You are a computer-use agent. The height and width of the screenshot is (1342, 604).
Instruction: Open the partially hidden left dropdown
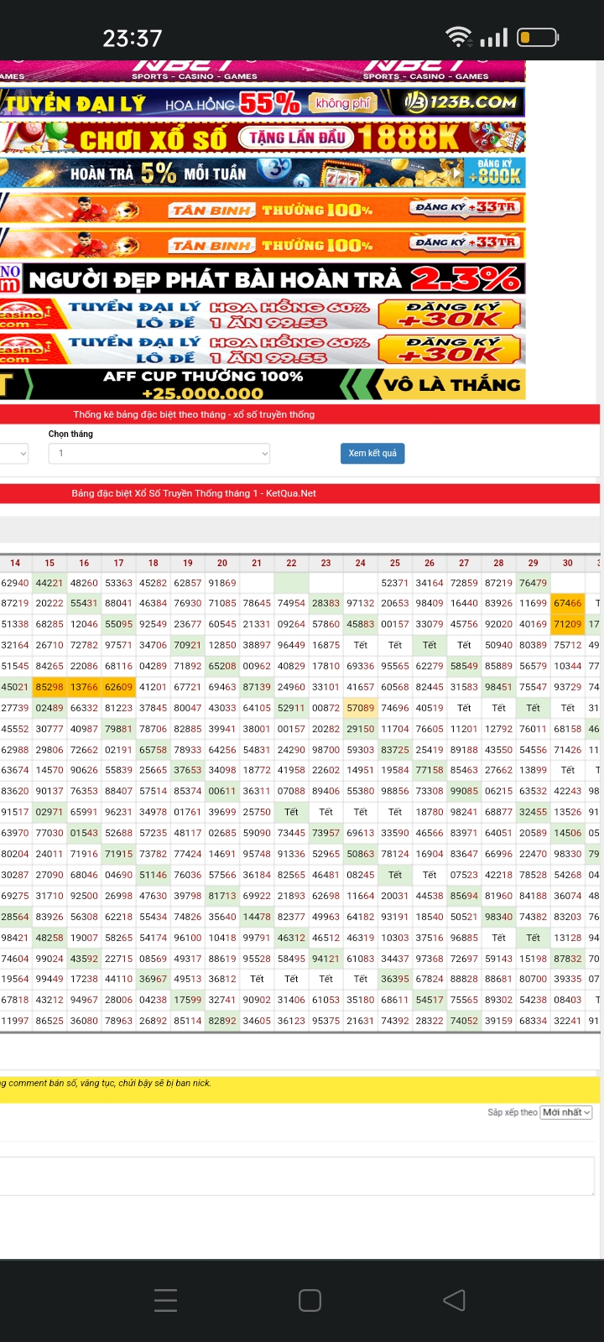click(14, 454)
